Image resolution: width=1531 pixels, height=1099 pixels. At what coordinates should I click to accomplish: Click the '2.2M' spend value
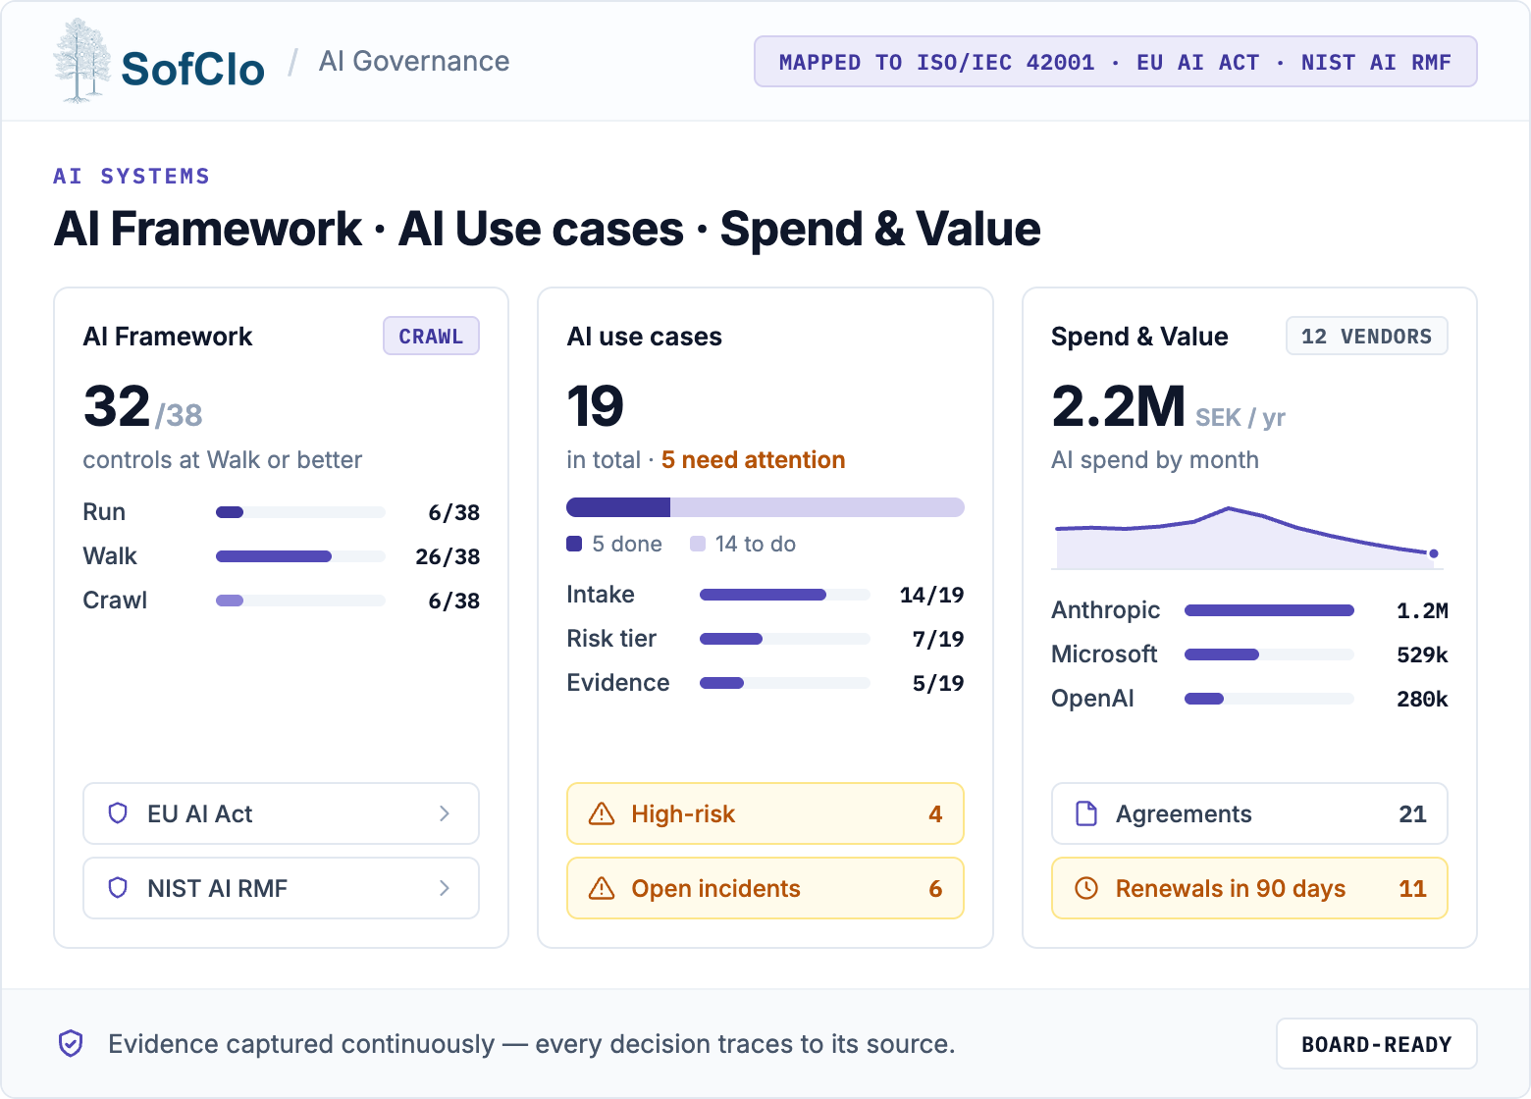pyautogui.click(x=1118, y=406)
